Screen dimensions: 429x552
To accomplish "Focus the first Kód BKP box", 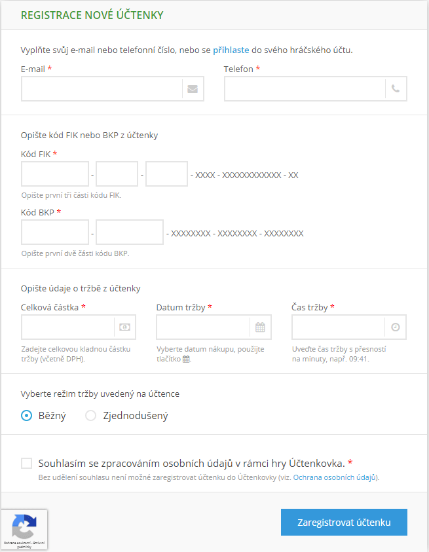I will (55, 232).
